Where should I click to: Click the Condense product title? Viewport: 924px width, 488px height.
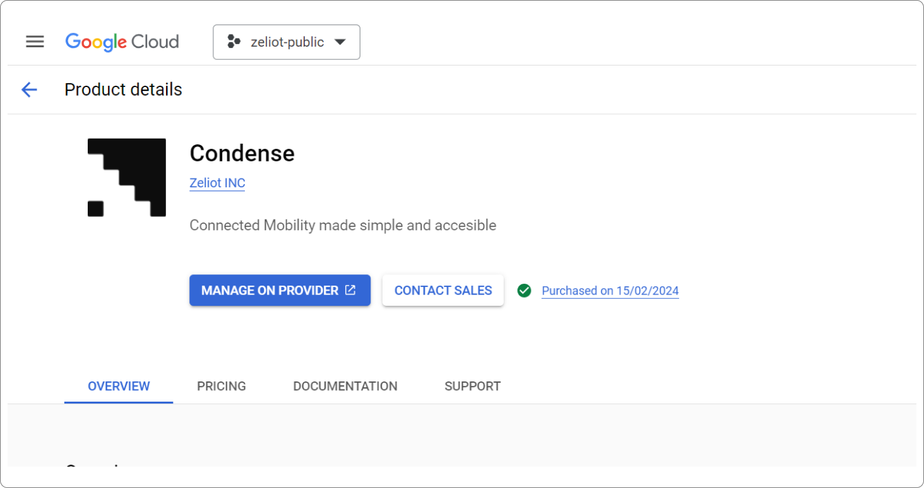242,153
